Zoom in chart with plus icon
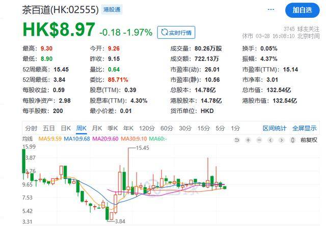This screenshot has height=226, width=326. click(248, 140)
